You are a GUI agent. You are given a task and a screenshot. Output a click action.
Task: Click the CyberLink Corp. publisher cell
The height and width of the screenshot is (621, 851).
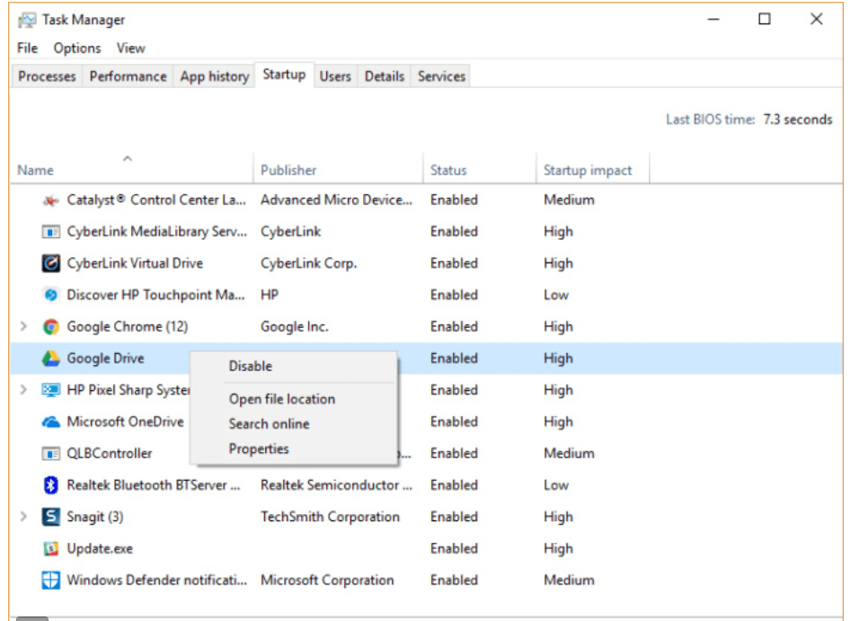tap(309, 263)
